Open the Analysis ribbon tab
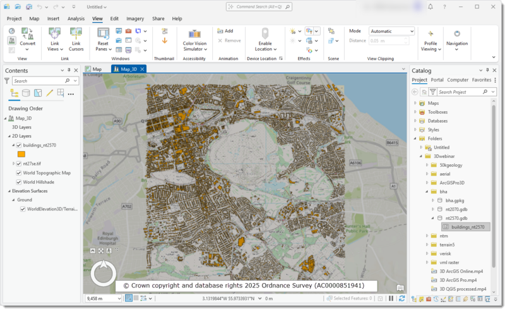 (76, 19)
